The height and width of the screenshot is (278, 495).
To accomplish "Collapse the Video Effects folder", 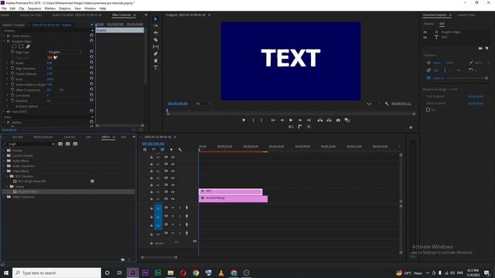I will 4,171.
